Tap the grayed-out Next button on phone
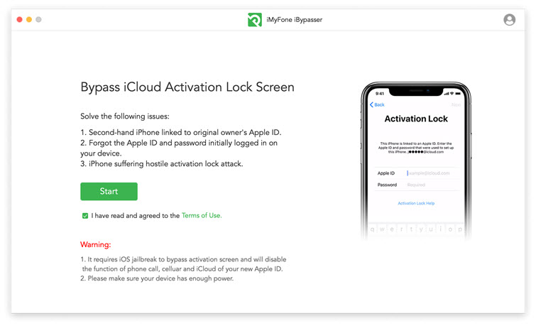Image resolution: width=536 pixels, height=326 pixels. point(456,104)
